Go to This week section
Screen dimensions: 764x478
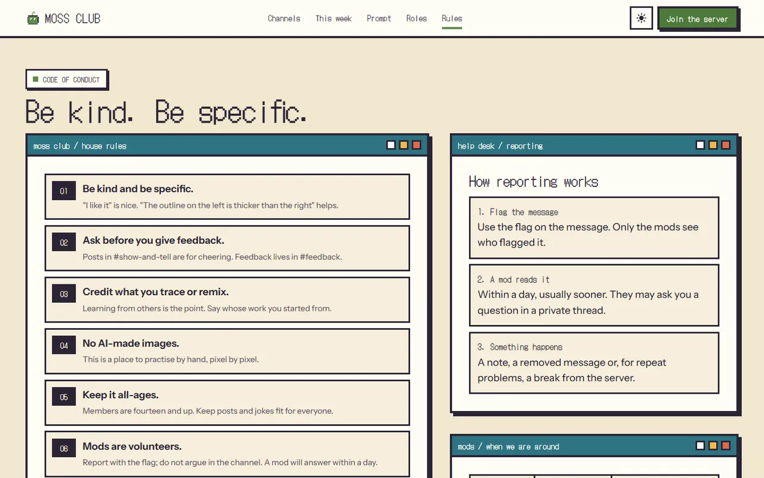pyautogui.click(x=334, y=19)
